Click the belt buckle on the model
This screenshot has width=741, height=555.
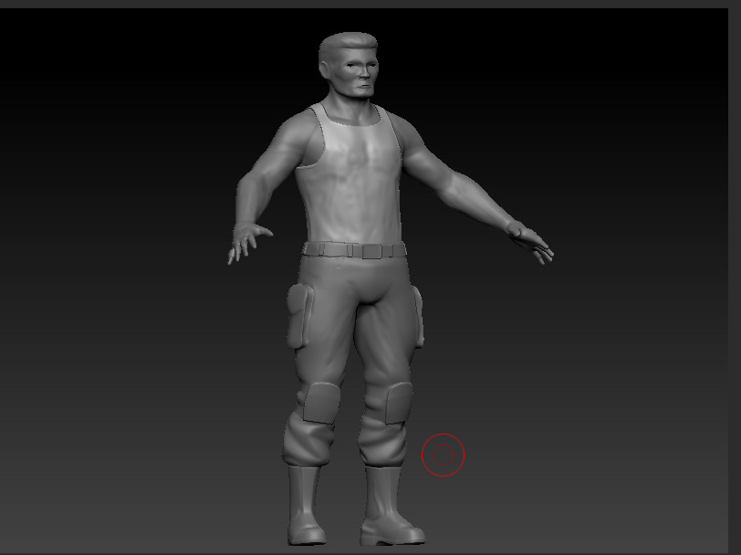click(x=371, y=251)
